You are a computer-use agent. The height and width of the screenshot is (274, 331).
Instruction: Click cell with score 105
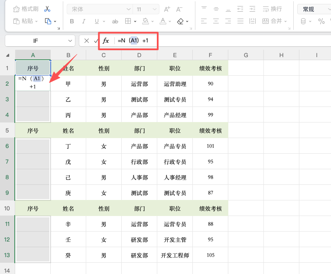point(210,255)
